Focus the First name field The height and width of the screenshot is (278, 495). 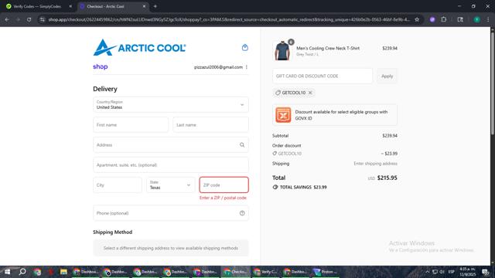tap(131, 125)
